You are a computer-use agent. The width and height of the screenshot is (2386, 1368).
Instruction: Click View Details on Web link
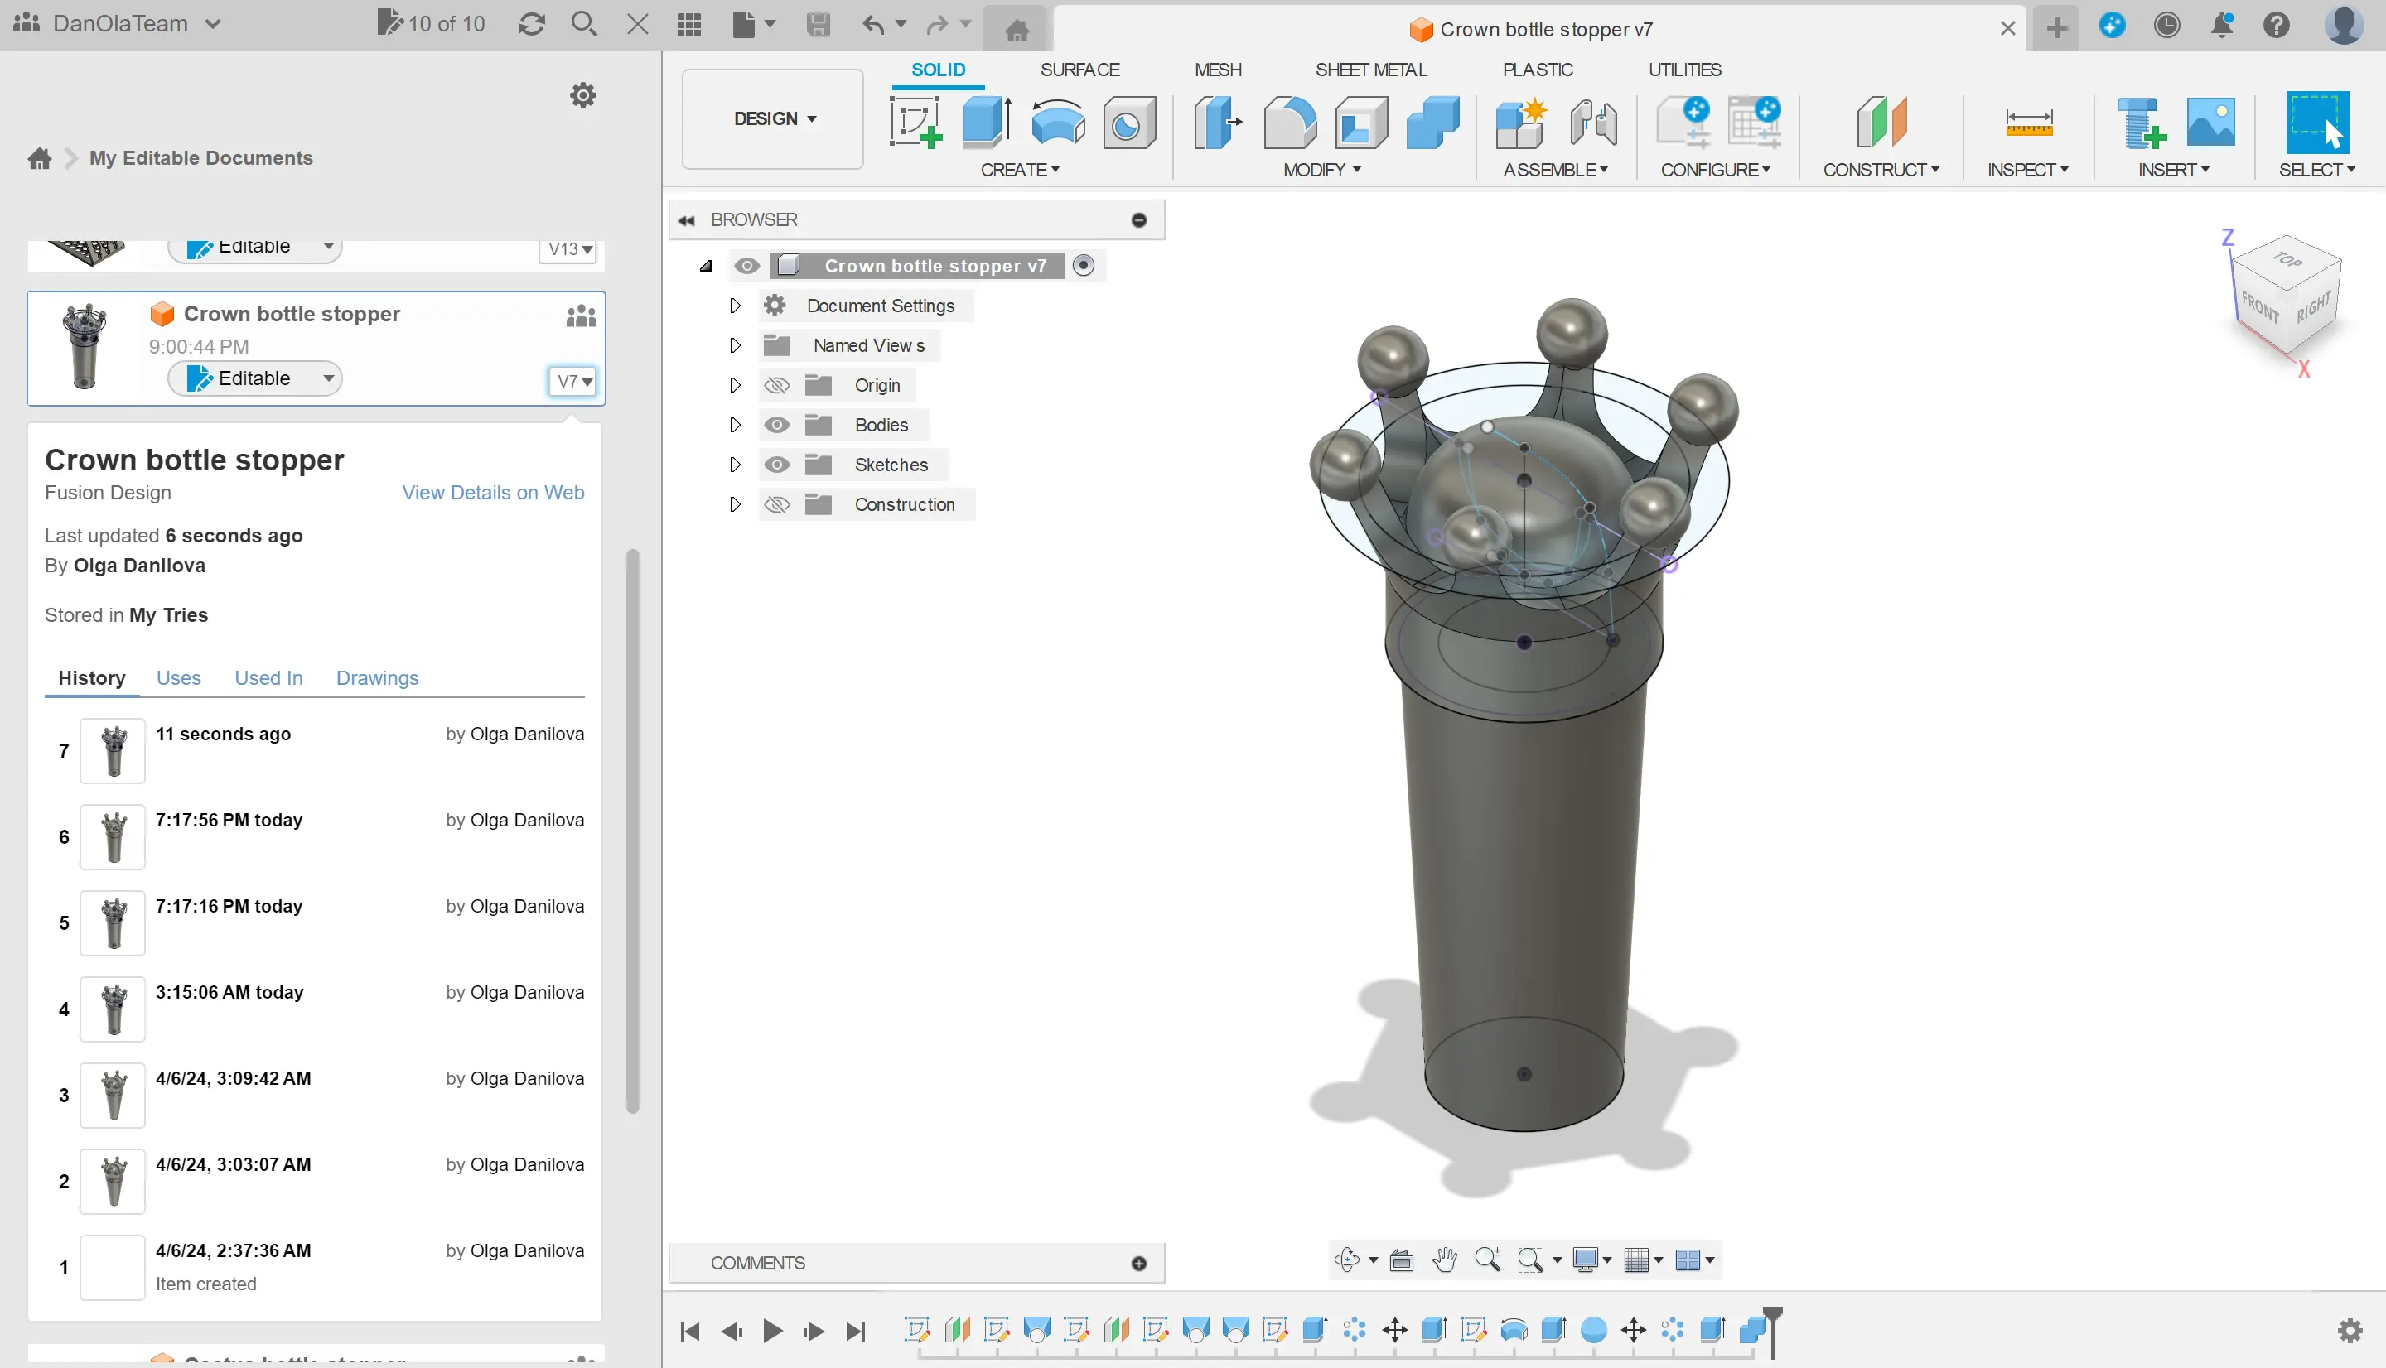pos(492,493)
